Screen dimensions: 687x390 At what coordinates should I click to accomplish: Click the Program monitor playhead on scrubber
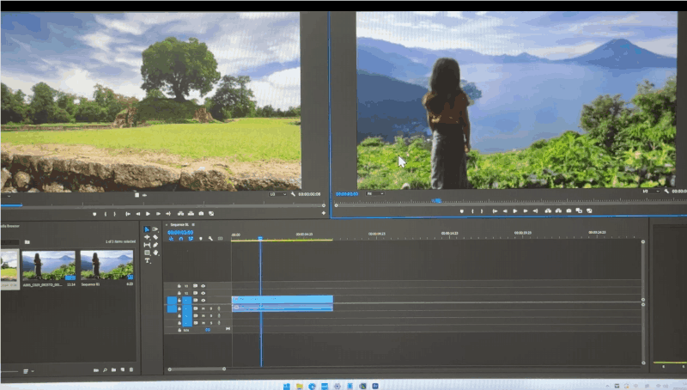click(x=436, y=201)
